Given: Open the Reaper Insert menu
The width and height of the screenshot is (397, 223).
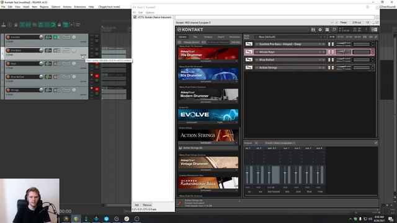Looking at the screenshot, I should coord(26,7).
